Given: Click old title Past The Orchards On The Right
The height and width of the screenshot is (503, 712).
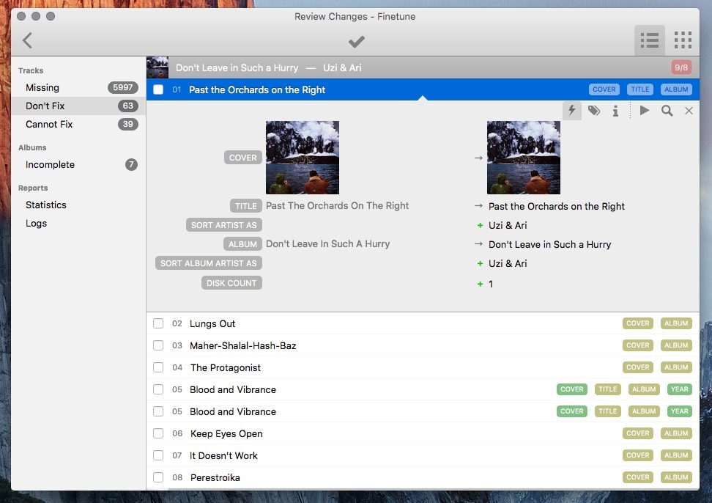Looking at the screenshot, I should point(338,206).
